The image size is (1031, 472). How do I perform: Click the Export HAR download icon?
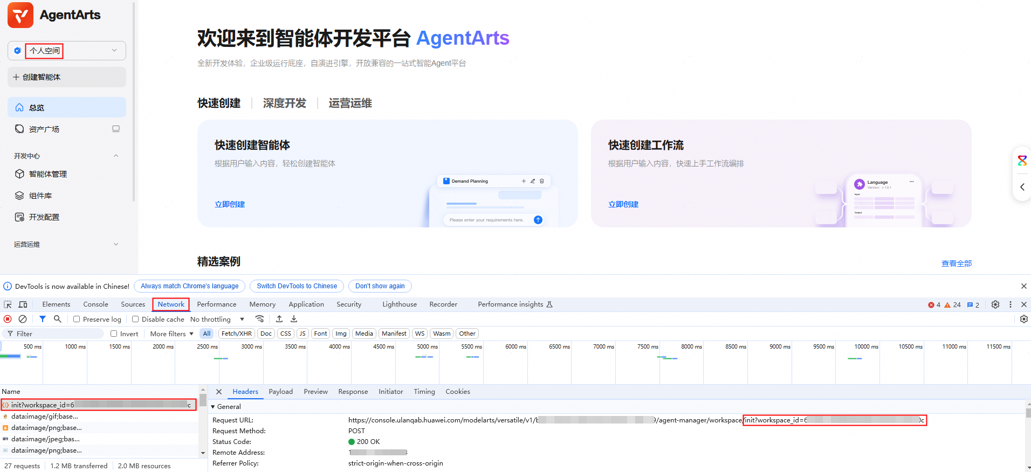[294, 319]
